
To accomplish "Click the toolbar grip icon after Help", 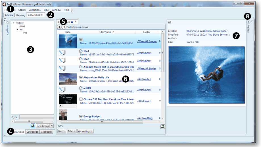I will tap(72, 10).
